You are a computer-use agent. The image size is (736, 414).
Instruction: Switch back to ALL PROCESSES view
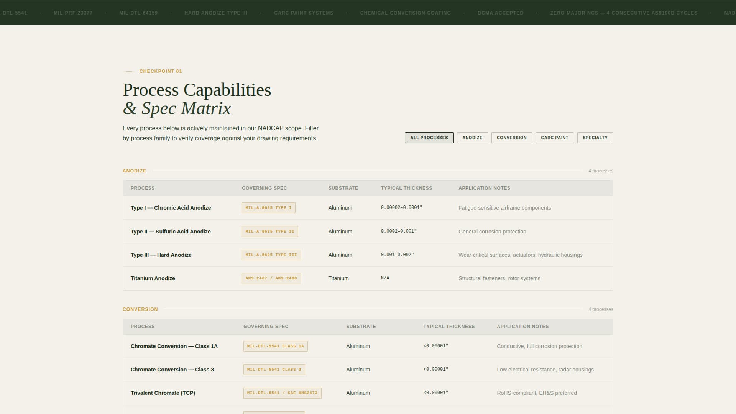coord(429,138)
